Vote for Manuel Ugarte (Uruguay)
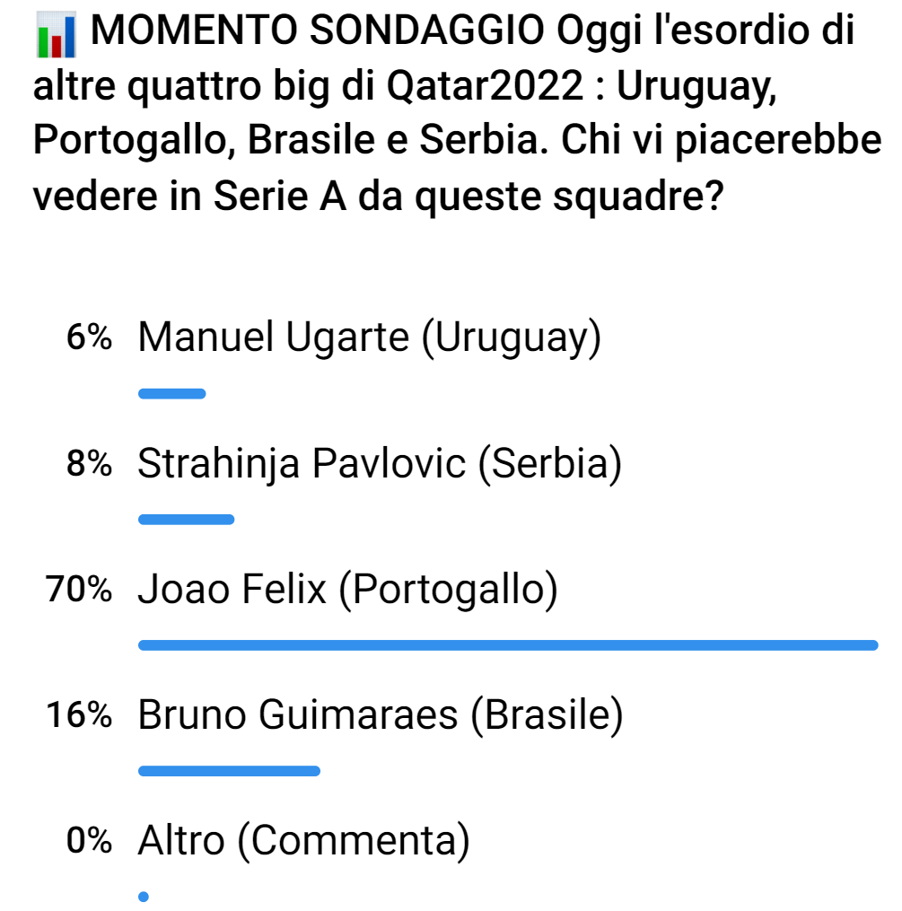Screen dimensions: 902x911 (x=369, y=338)
